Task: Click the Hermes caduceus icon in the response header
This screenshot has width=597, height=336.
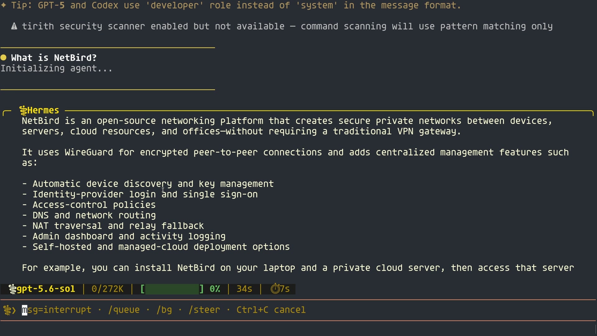Action: [23, 110]
